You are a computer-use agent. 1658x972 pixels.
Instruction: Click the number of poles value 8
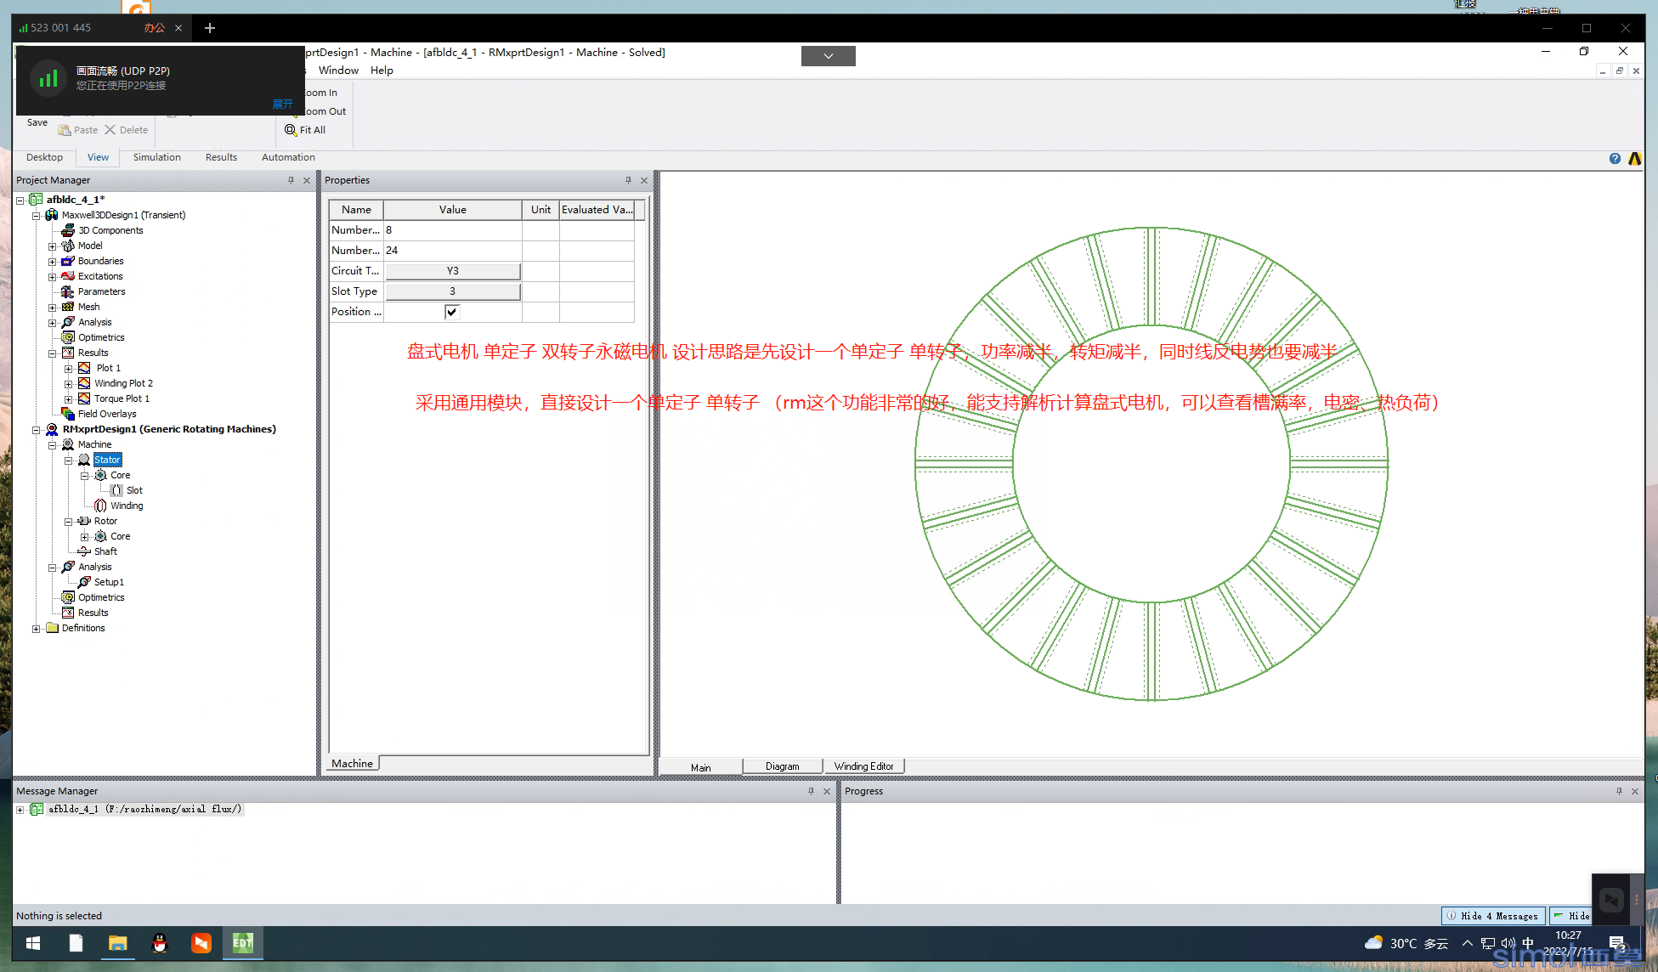click(x=453, y=230)
